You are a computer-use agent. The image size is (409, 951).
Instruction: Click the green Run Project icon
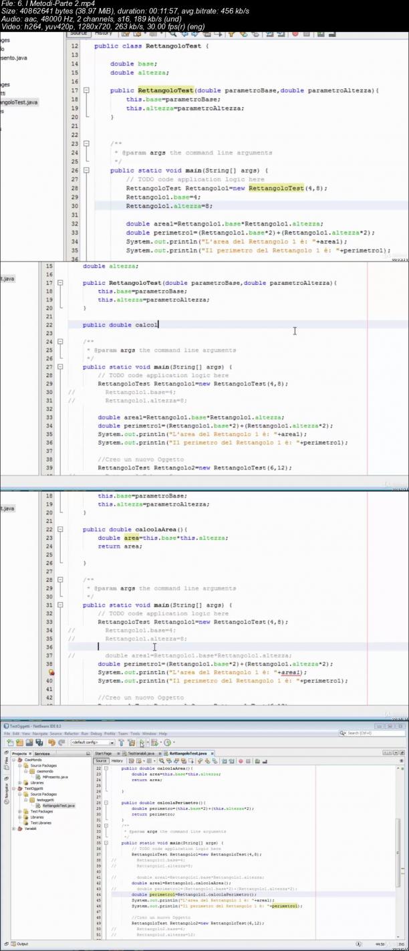tap(142, 742)
